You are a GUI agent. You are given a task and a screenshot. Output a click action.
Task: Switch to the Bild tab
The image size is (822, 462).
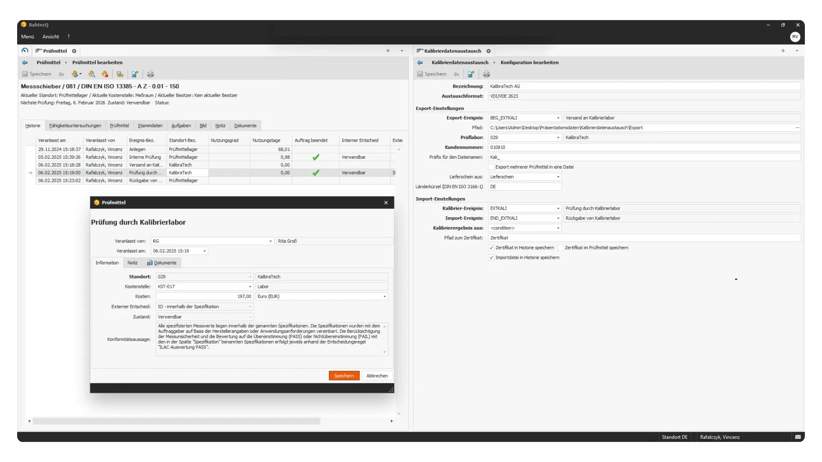pos(203,126)
